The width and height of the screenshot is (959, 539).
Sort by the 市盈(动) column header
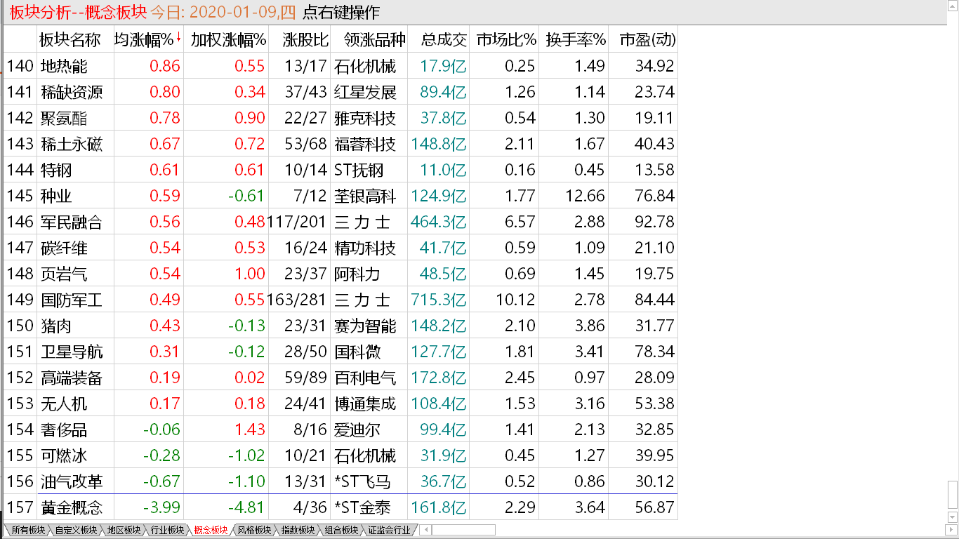point(647,39)
